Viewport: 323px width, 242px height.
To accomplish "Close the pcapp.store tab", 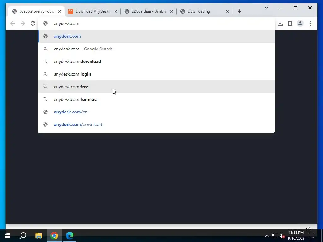I will 60,11.
